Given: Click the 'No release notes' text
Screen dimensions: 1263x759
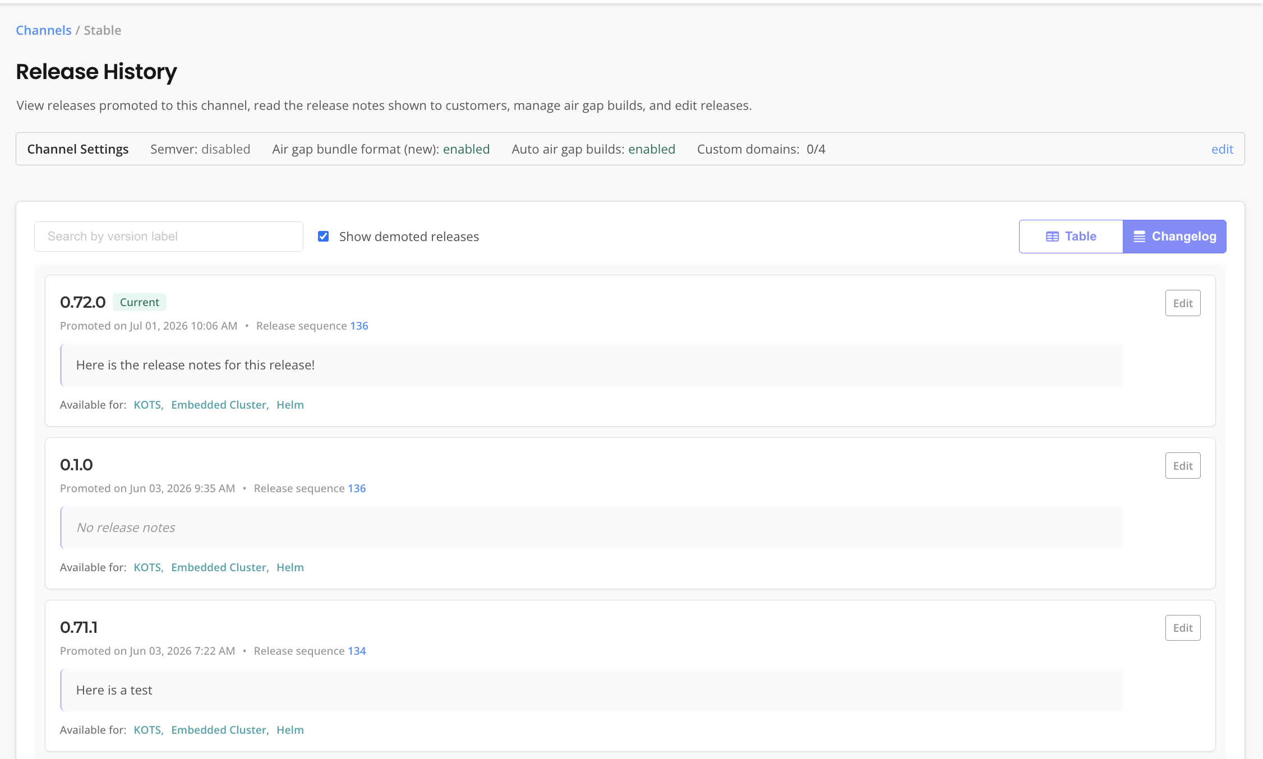Looking at the screenshot, I should [x=126, y=527].
